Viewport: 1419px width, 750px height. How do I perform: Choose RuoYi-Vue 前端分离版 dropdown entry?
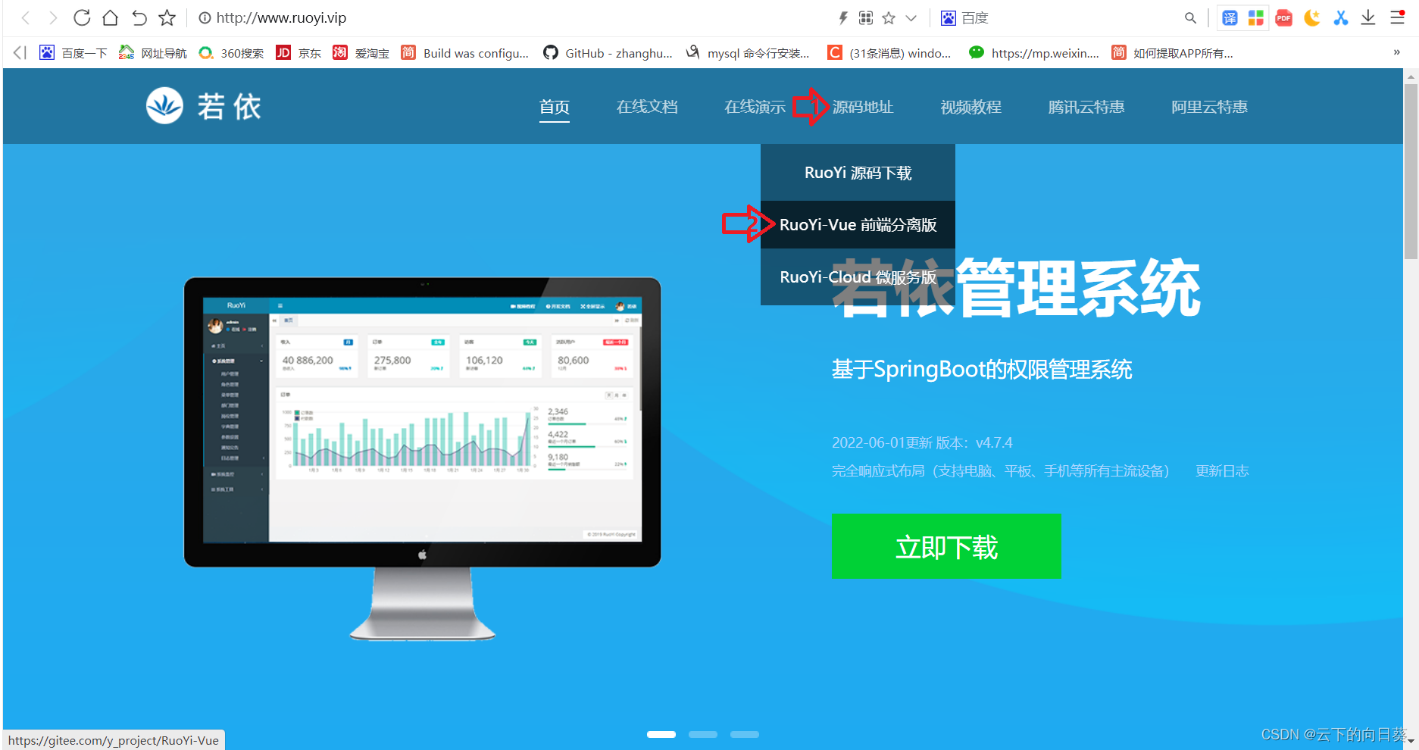coord(858,225)
